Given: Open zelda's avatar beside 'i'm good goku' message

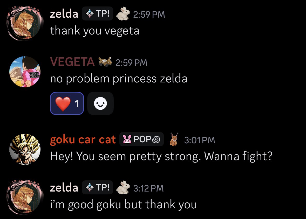Looking at the screenshot, I should (25, 197).
